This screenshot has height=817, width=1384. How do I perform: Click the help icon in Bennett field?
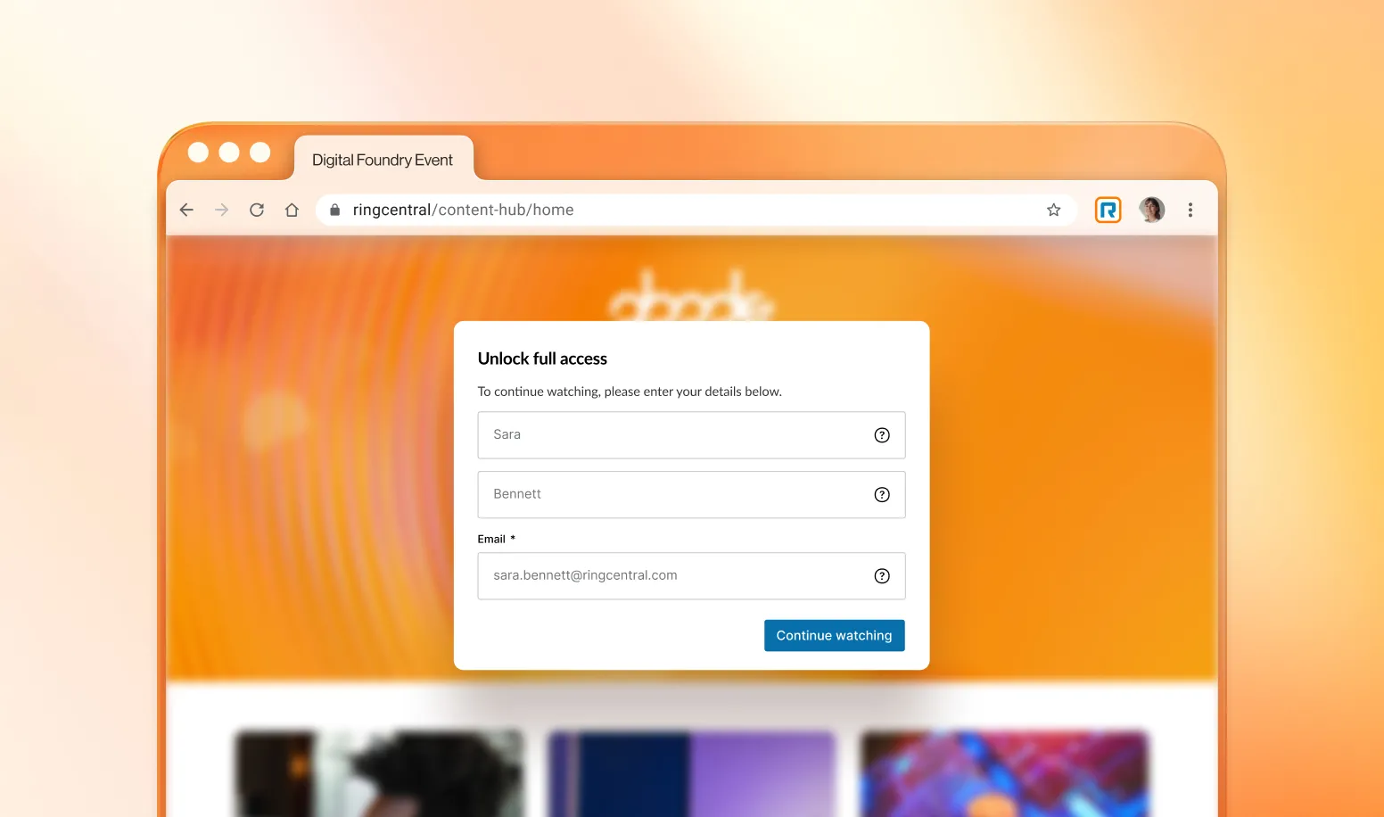pyautogui.click(x=882, y=495)
